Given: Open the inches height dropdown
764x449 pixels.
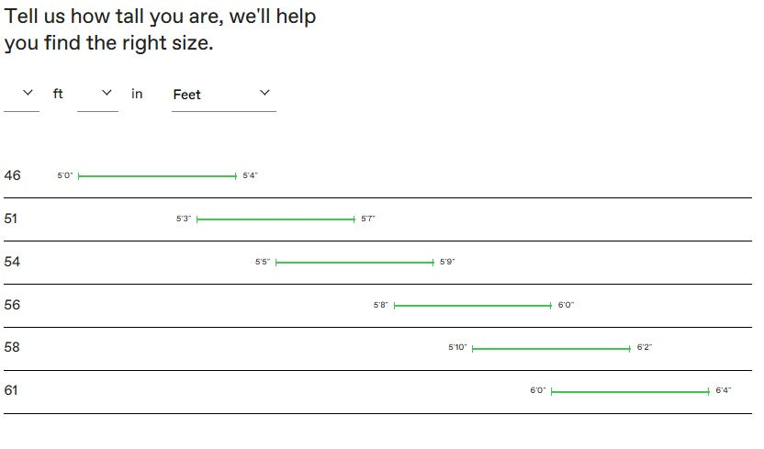Looking at the screenshot, I should (x=97, y=94).
